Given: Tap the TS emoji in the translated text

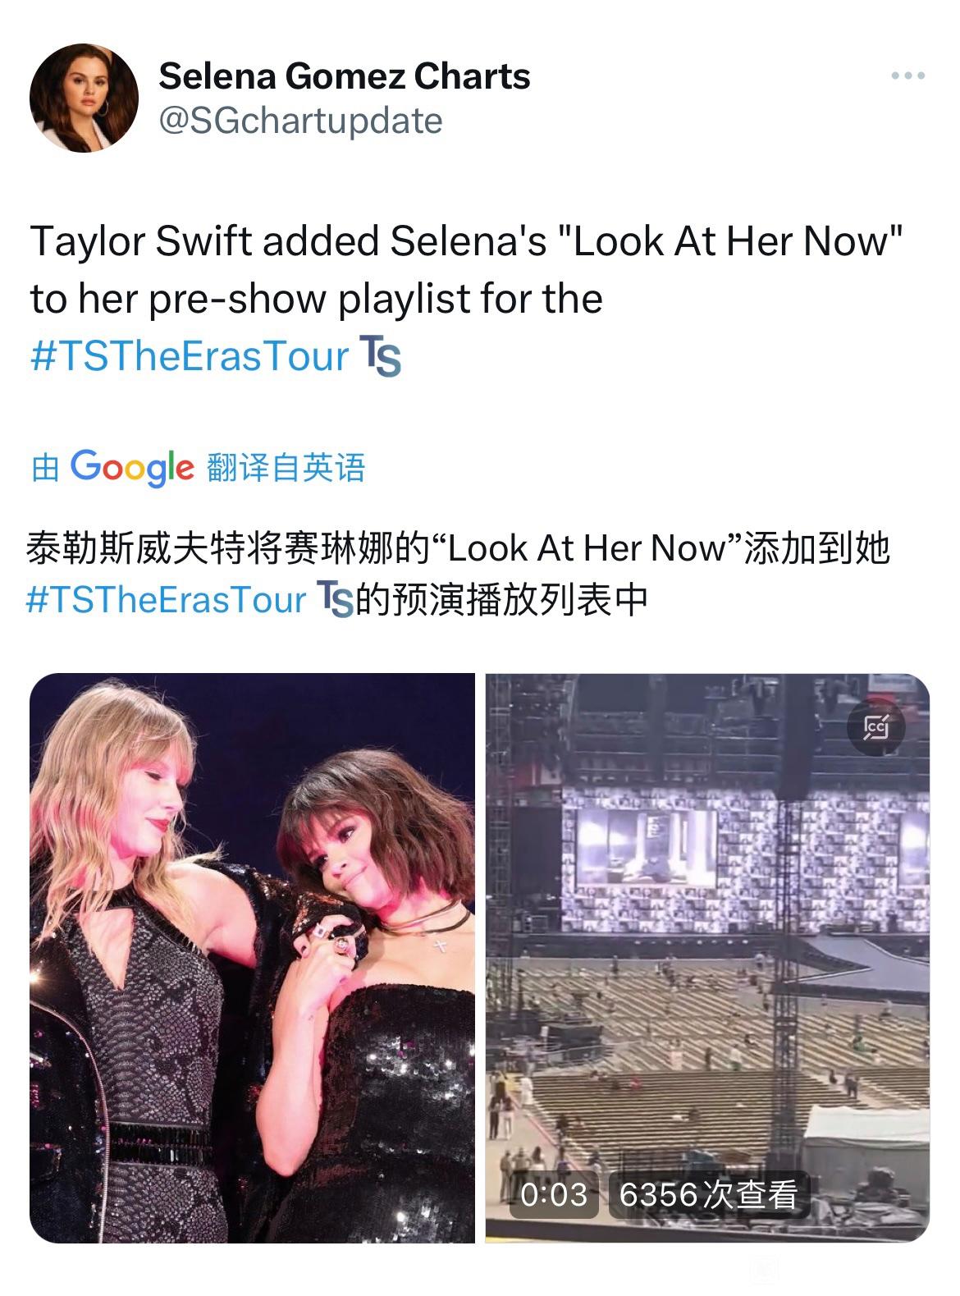Looking at the screenshot, I should [335, 599].
